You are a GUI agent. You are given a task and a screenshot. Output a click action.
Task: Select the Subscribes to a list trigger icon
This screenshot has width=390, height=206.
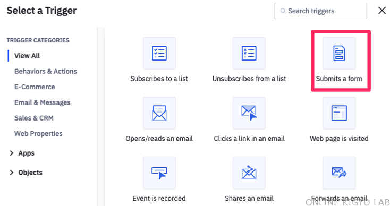(159, 53)
